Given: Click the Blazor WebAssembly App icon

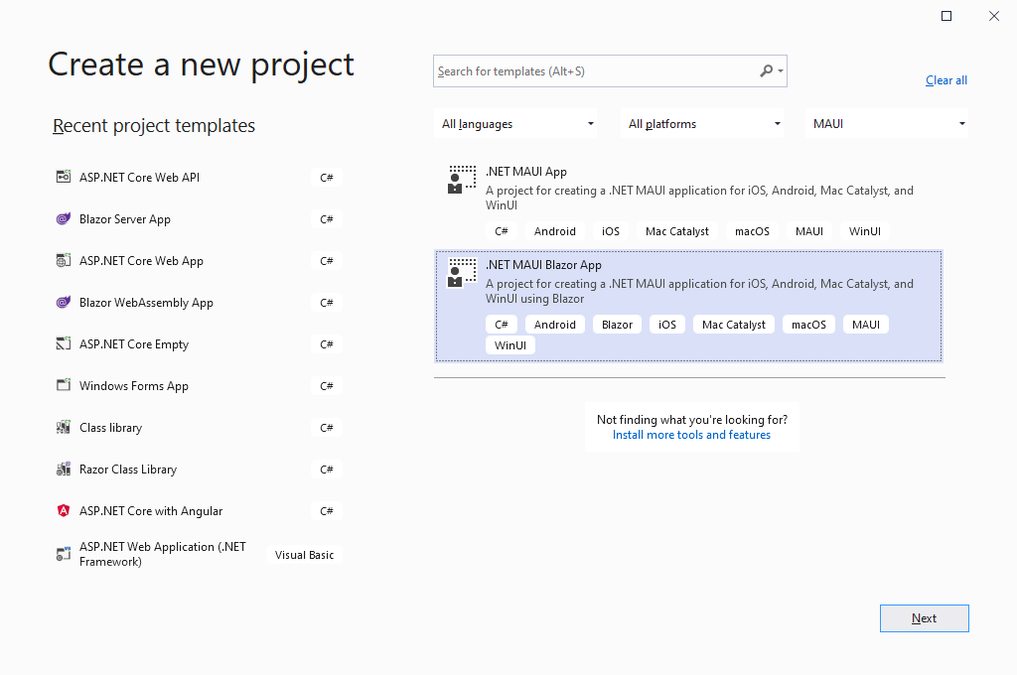Looking at the screenshot, I should pyautogui.click(x=63, y=302).
